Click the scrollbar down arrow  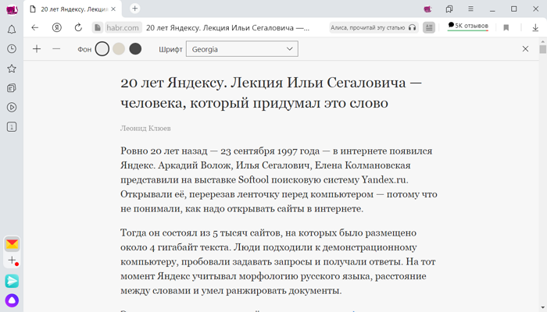543,309
